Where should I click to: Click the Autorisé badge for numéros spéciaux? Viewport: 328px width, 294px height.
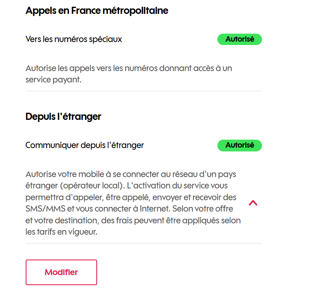pos(239,40)
